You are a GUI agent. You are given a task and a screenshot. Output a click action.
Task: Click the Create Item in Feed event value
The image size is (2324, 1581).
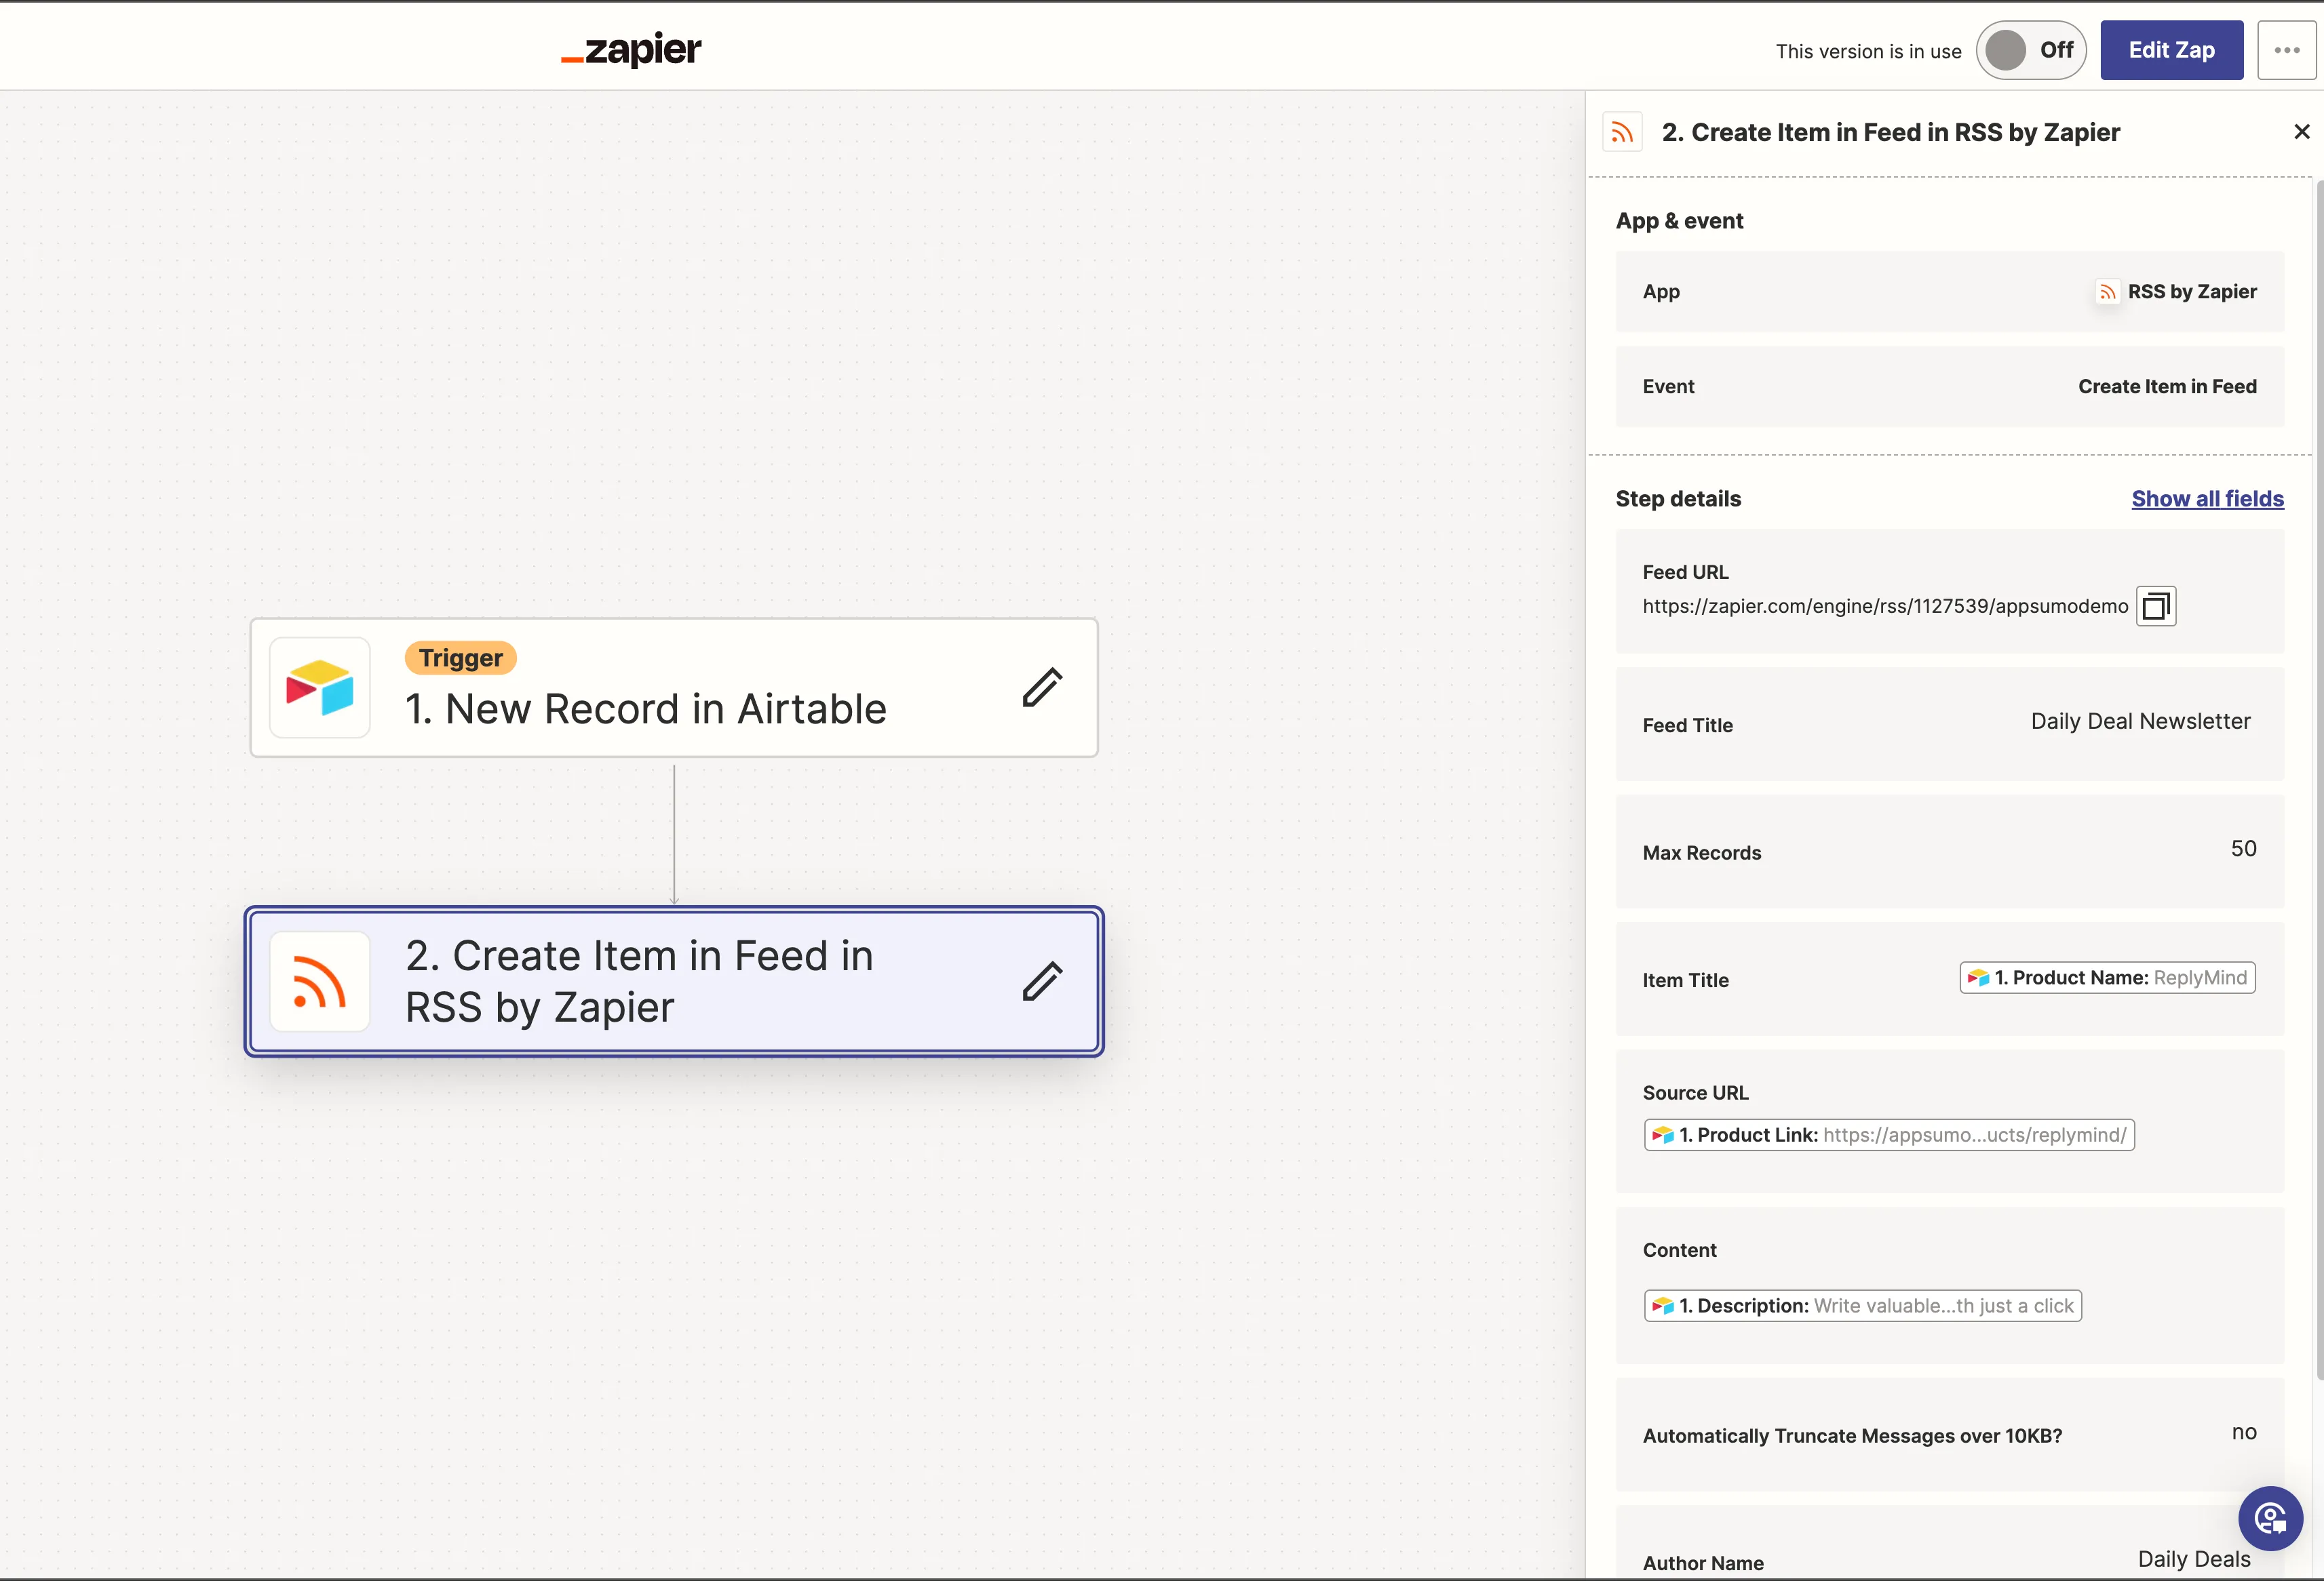coord(2167,386)
